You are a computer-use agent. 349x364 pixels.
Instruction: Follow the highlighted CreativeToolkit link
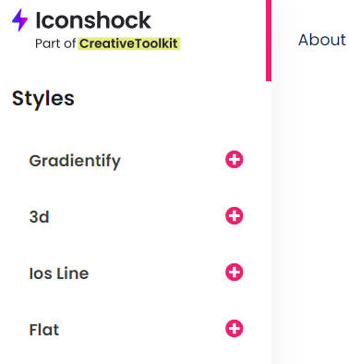tap(128, 43)
